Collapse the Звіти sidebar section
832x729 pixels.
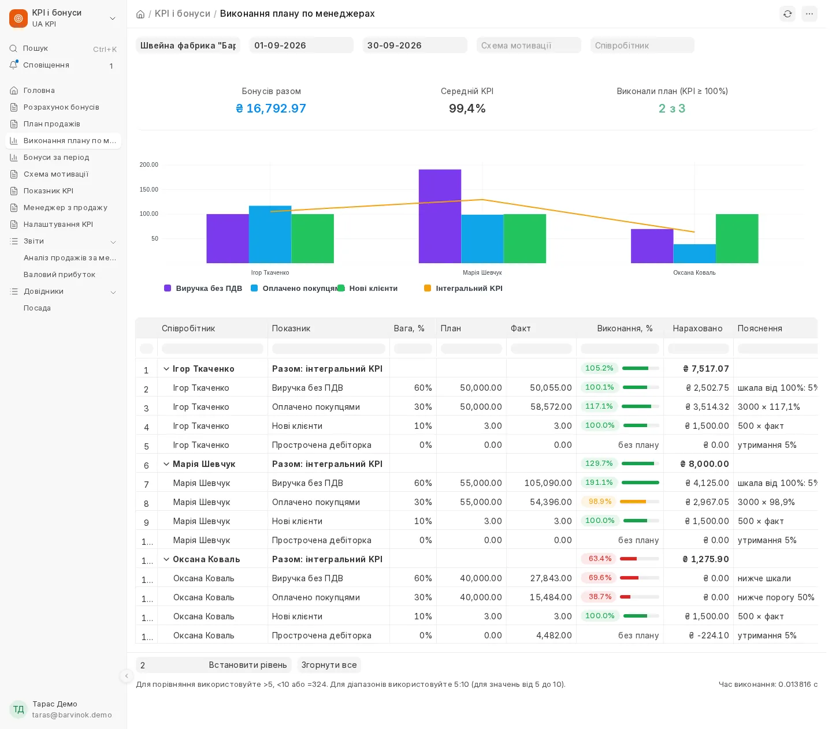point(113,242)
